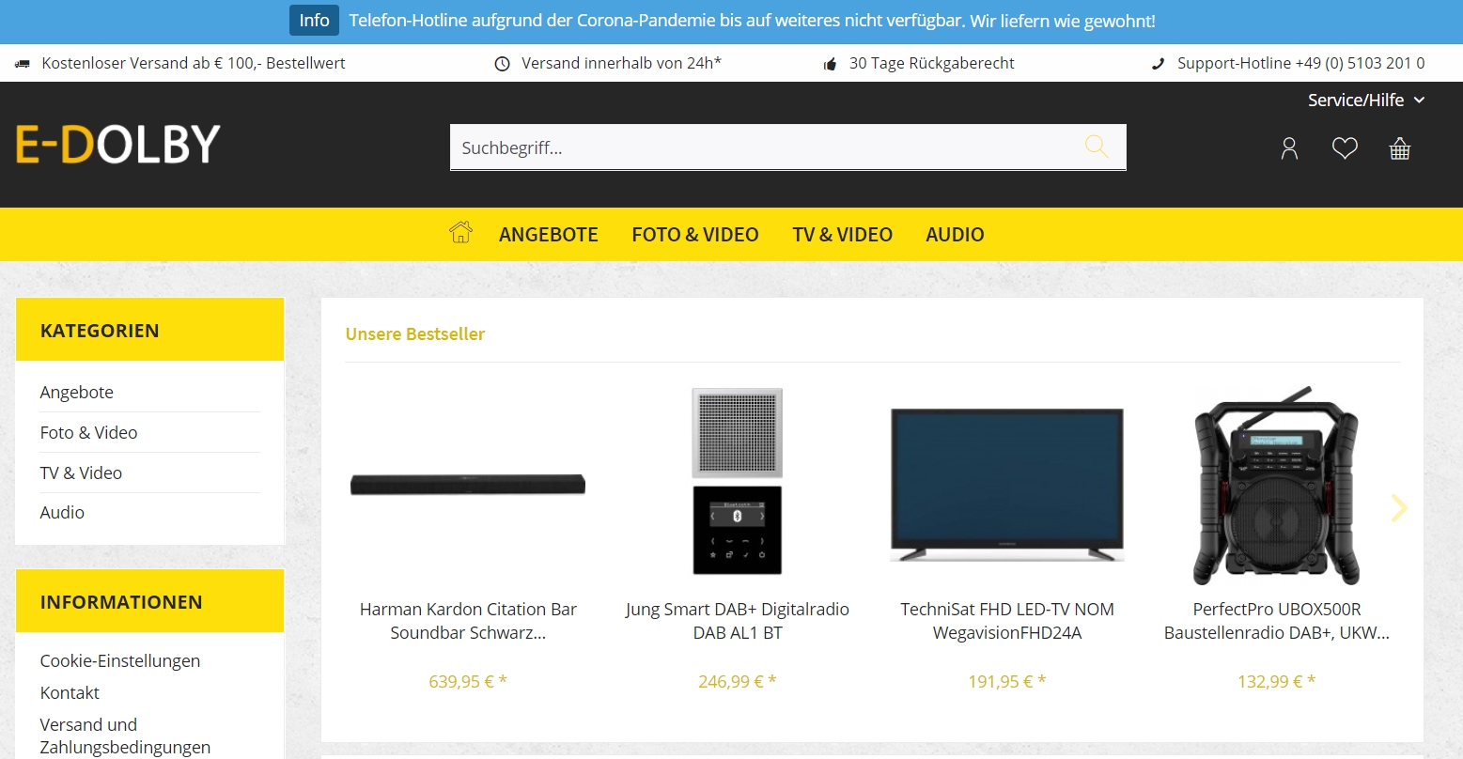Click the search magnifier icon
1463x759 pixels.
(x=1097, y=147)
